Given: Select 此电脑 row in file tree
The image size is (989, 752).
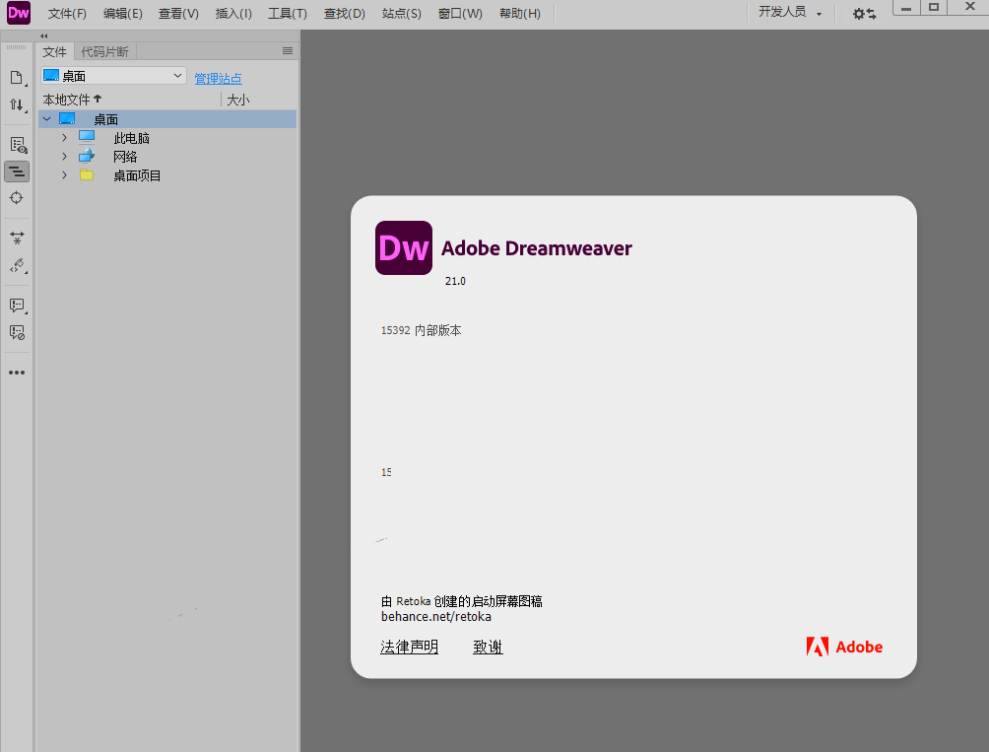Looking at the screenshot, I should [x=167, y=138].
